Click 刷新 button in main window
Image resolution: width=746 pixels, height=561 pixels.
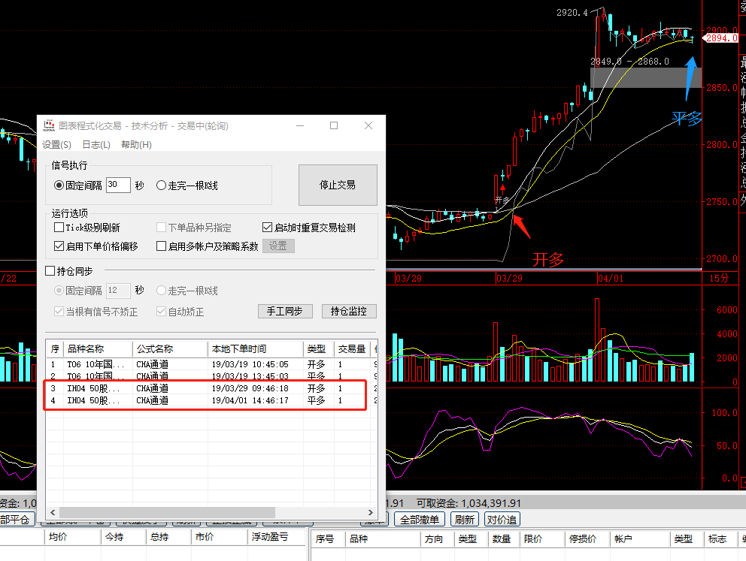(464, 520)
